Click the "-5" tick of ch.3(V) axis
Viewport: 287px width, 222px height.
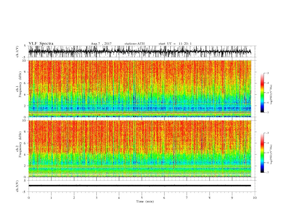click(x=25, y=192)
